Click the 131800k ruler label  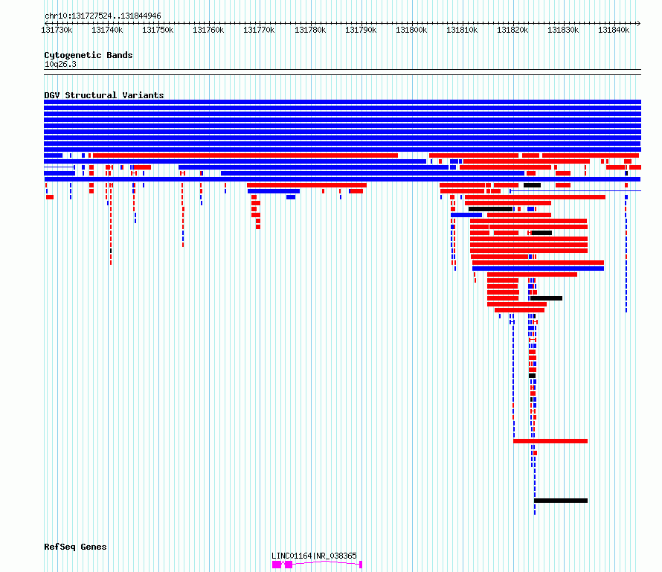coord(411,30)
